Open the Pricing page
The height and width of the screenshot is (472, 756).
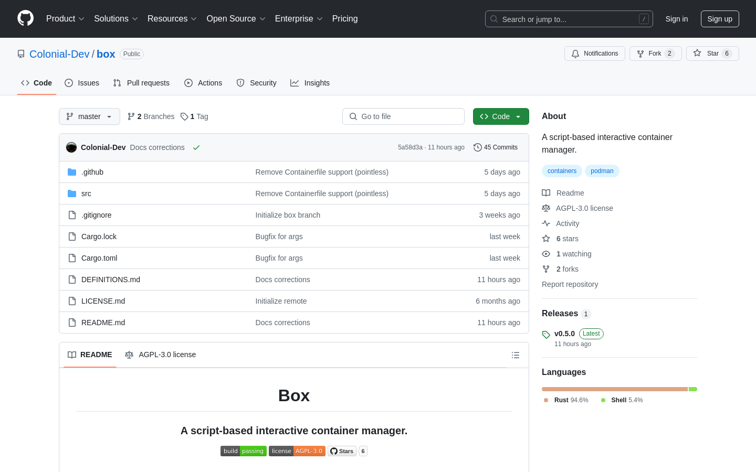click(345, 19)
